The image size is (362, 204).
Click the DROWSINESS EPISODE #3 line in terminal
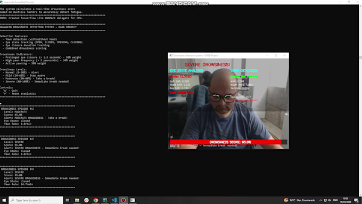[x=18, y=169]
